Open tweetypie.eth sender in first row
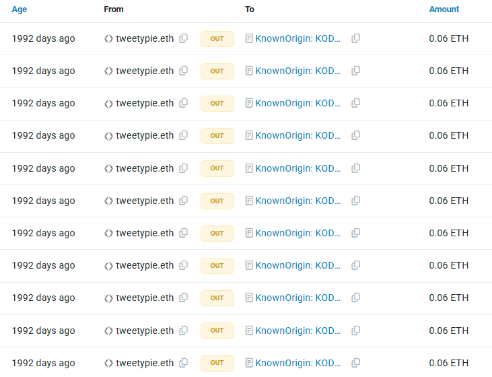The height and width of the screenshot is (377, 492). (145, 38)
